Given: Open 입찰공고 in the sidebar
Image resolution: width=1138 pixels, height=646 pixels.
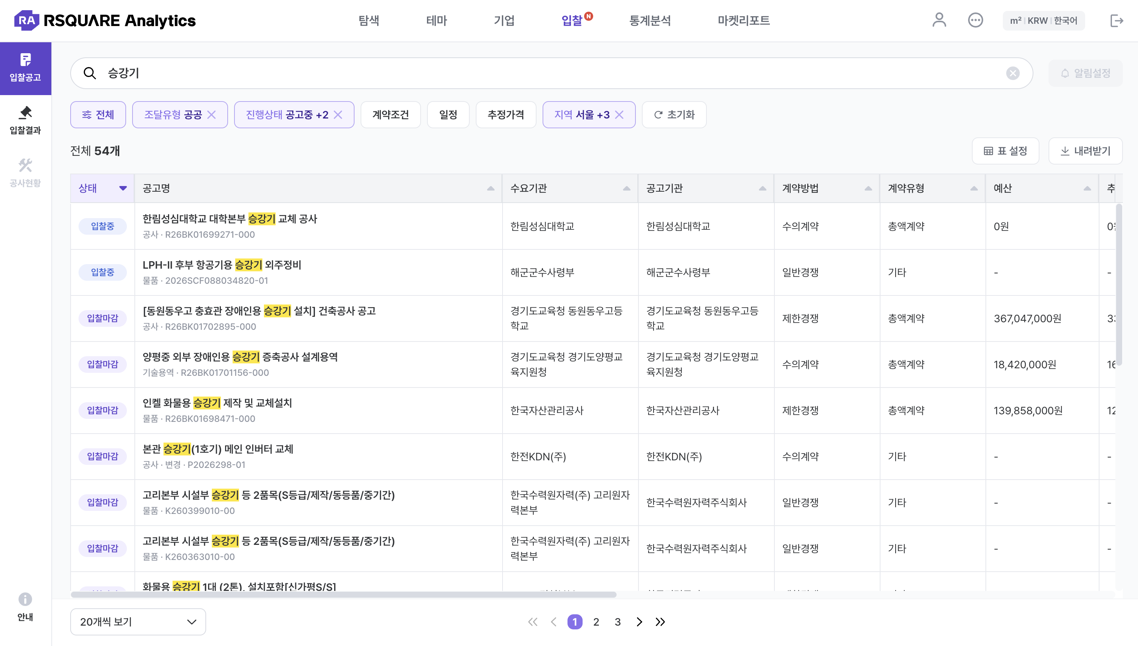Looking at the screenshot, I should pos(25,68).
